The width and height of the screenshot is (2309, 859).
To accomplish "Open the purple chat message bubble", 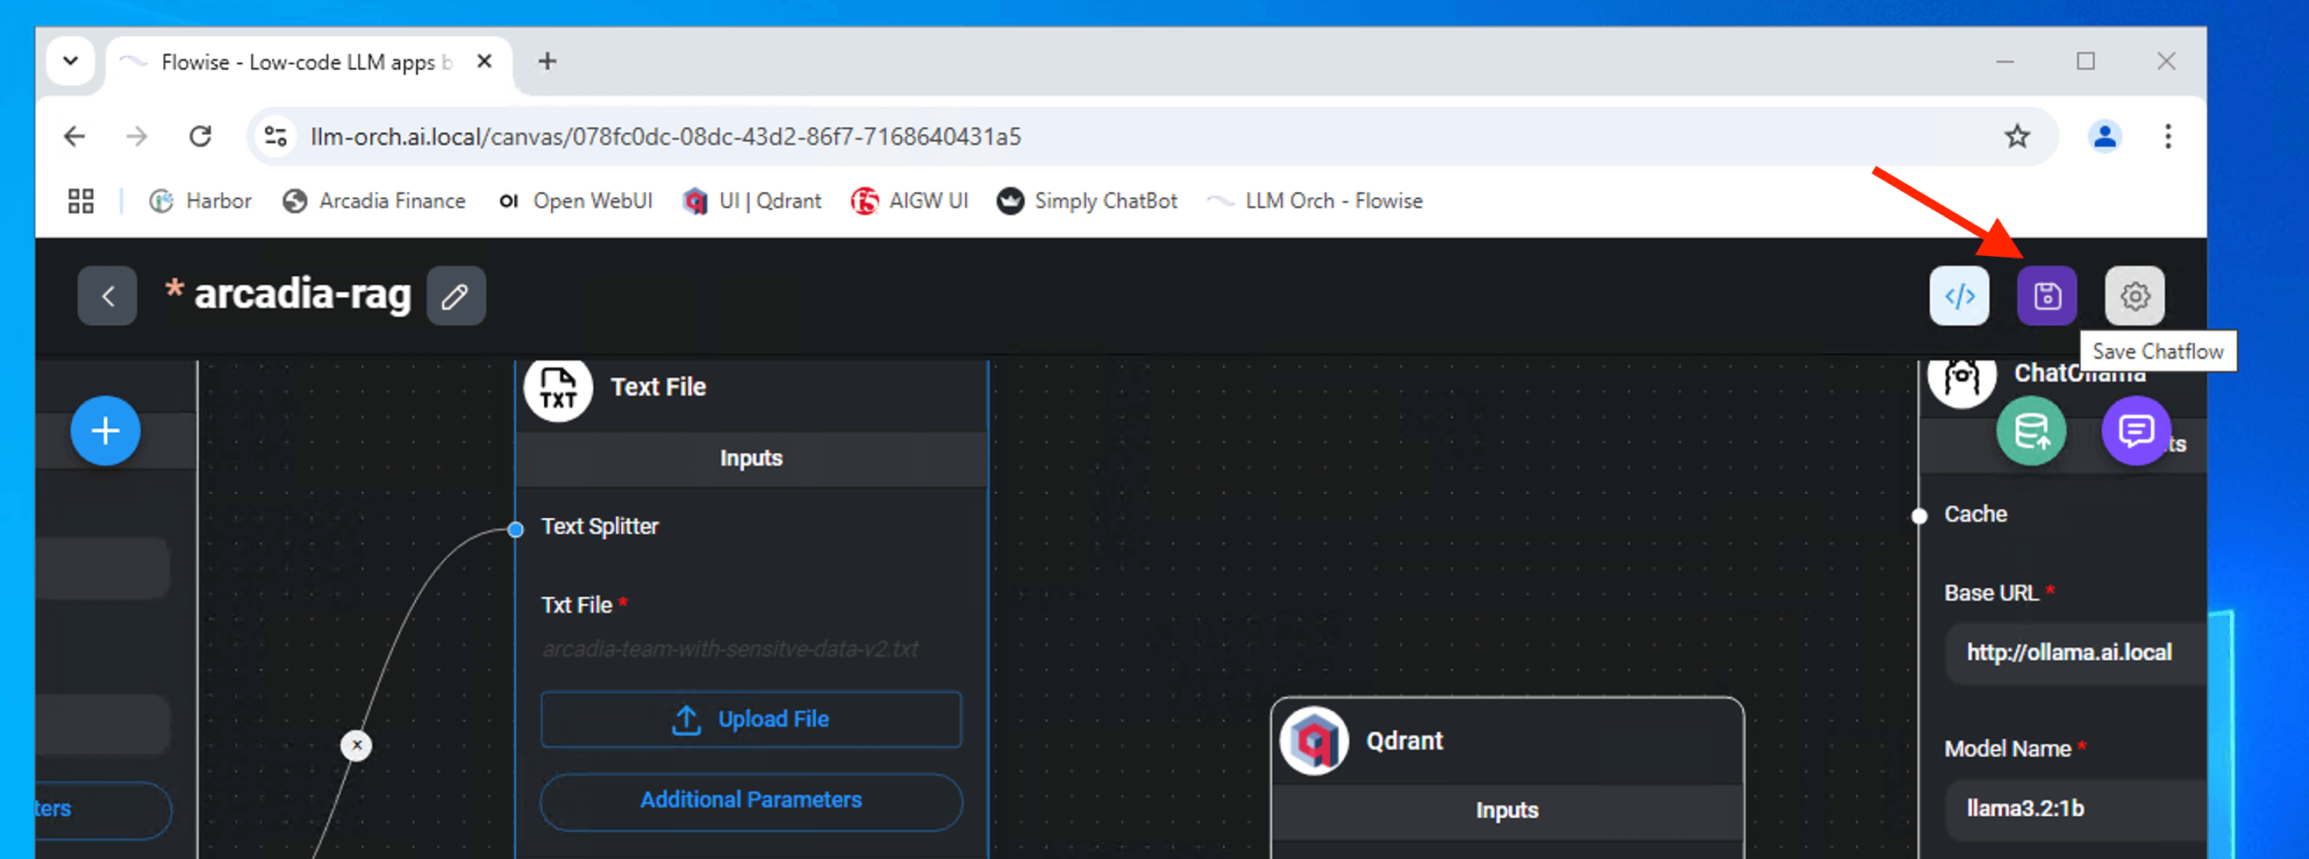I will coord(2135,431).
